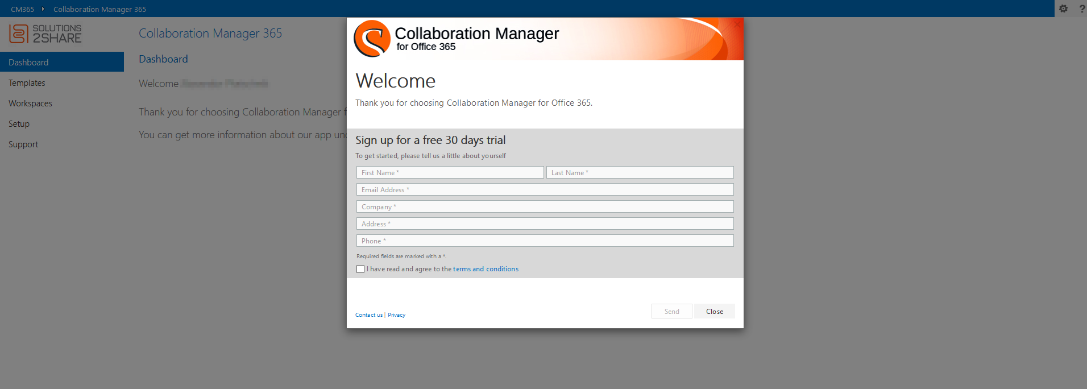Focus the Email Address field

[545, 189]
